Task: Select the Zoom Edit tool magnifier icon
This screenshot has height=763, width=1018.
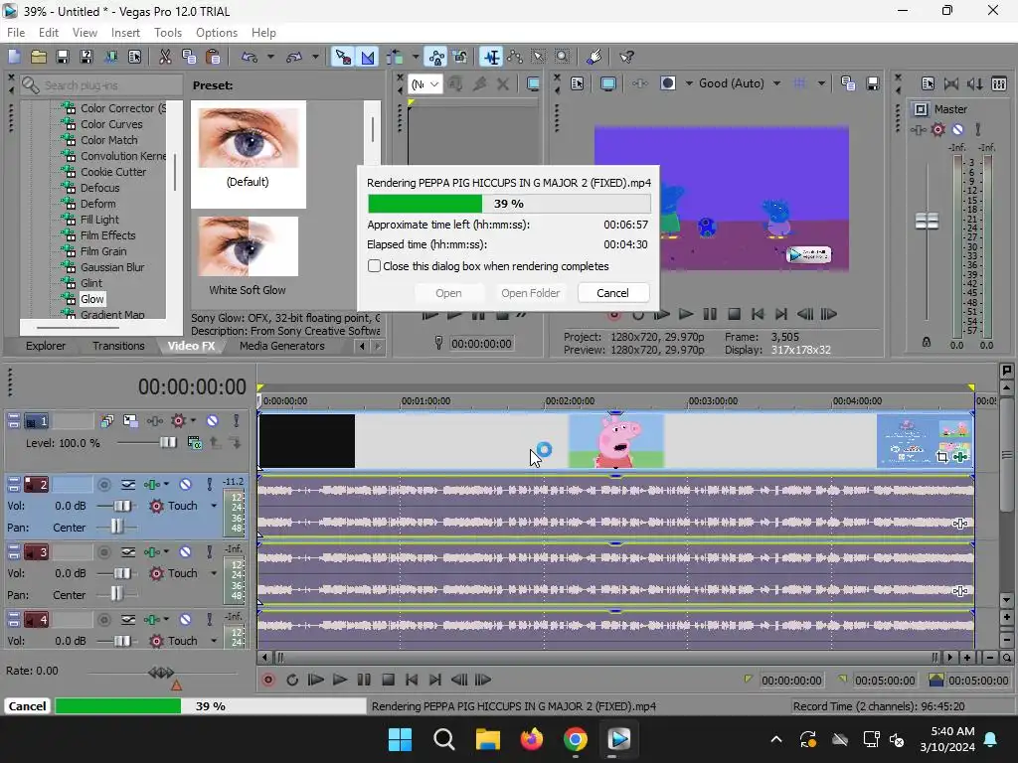Action: 563,57
